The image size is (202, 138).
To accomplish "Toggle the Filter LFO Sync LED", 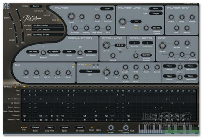I will [x=136, y=28].
